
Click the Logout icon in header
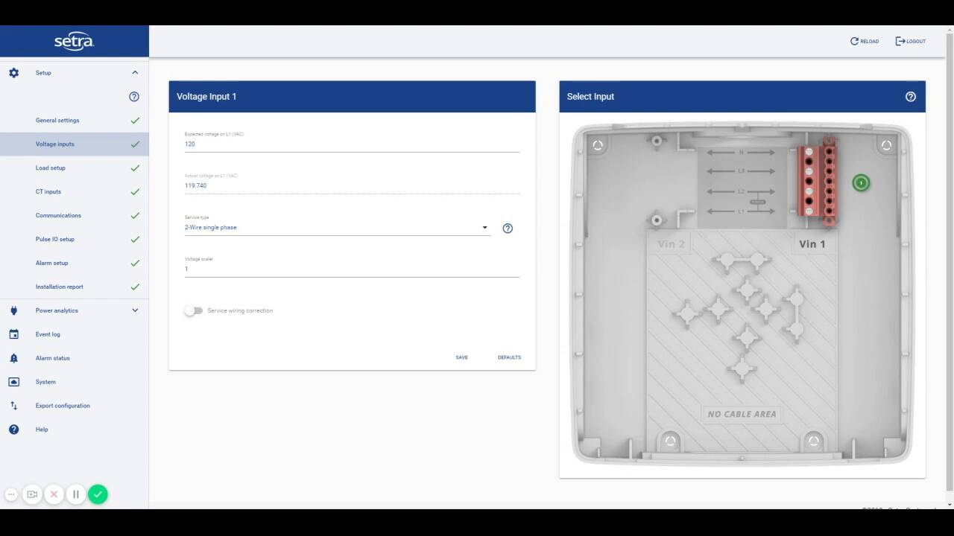(x=900, y=42)
